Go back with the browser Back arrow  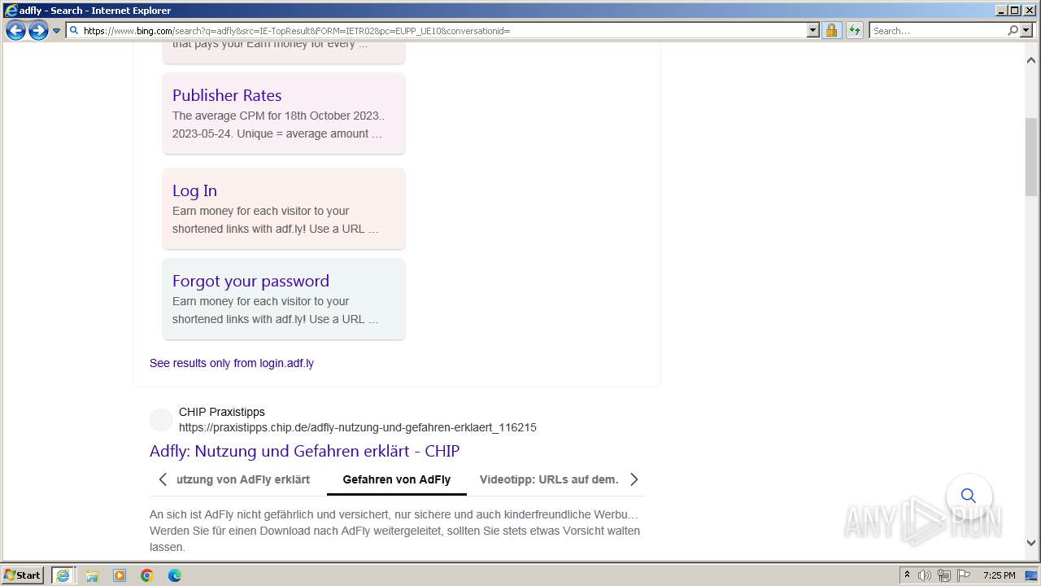[15, 31]
